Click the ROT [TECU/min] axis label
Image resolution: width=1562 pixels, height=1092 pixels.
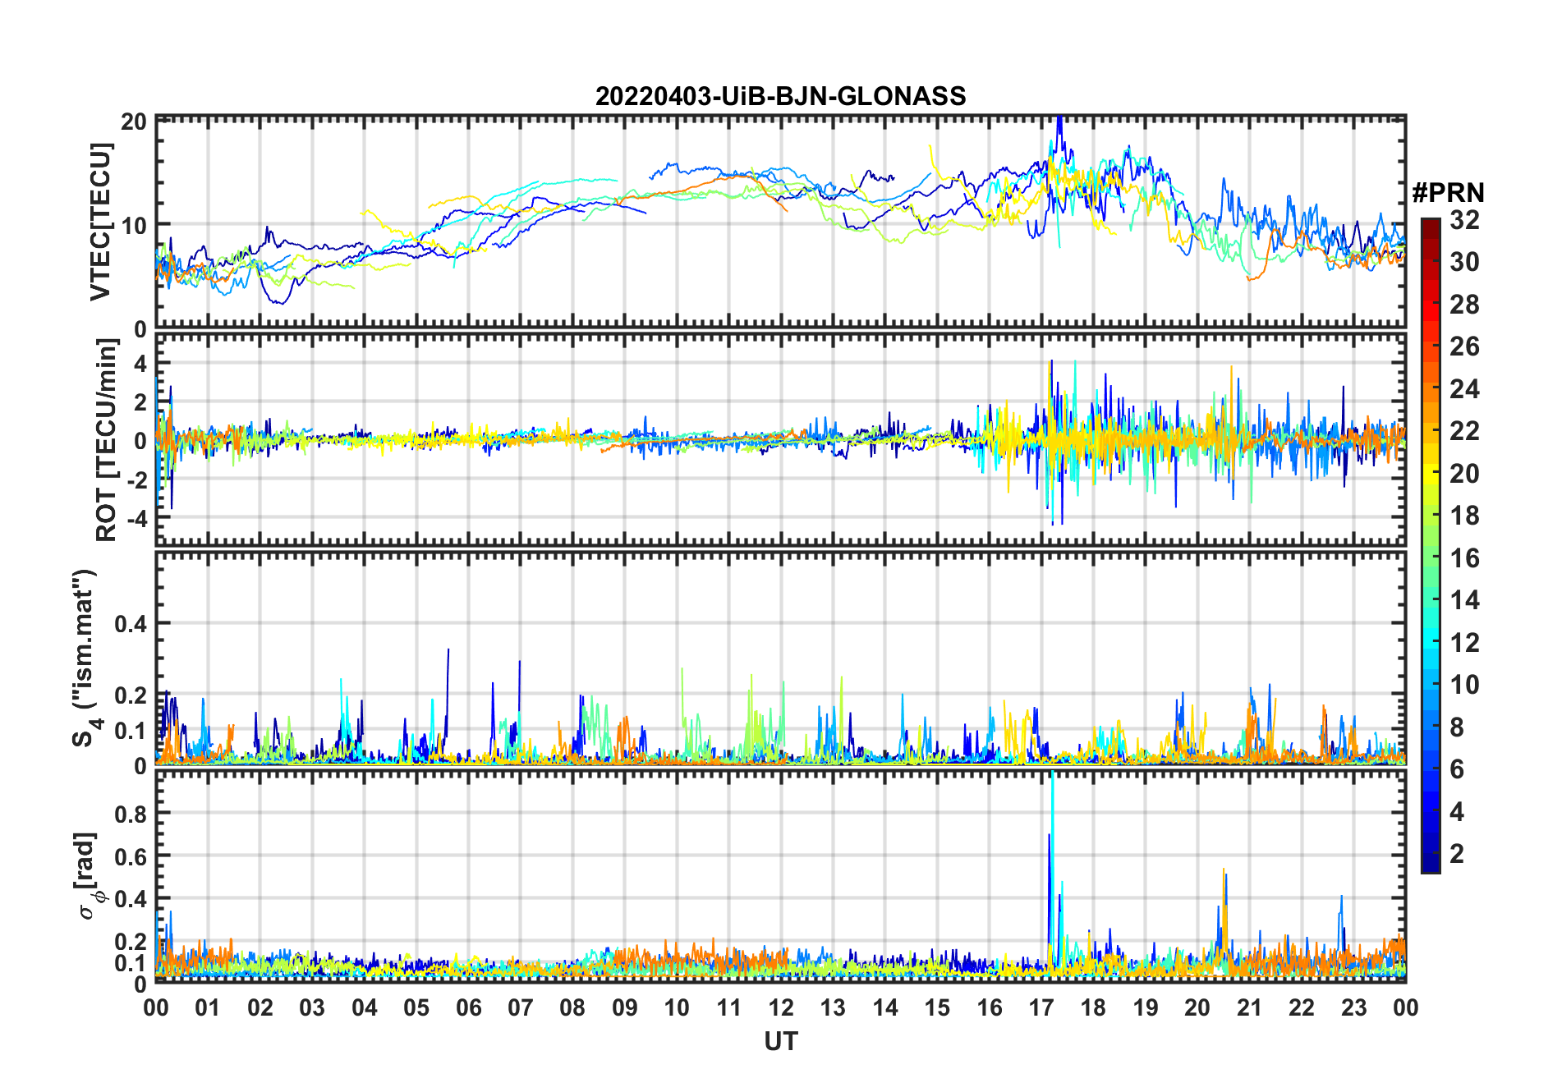[106, 440]
